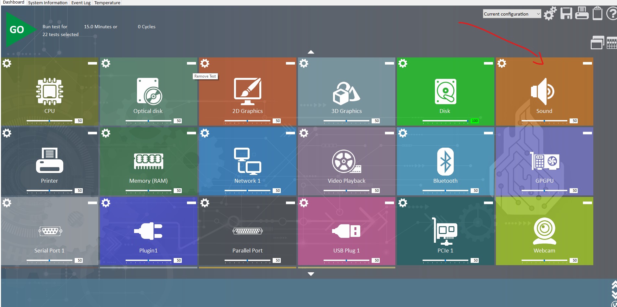Open test preferences with the double-gear icon

click(550, 14)
